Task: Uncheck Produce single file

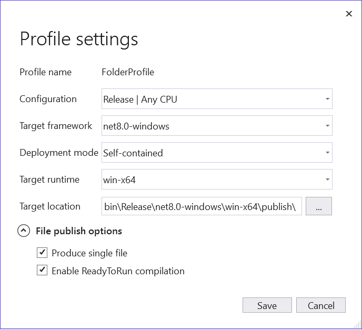Action: 42,253
